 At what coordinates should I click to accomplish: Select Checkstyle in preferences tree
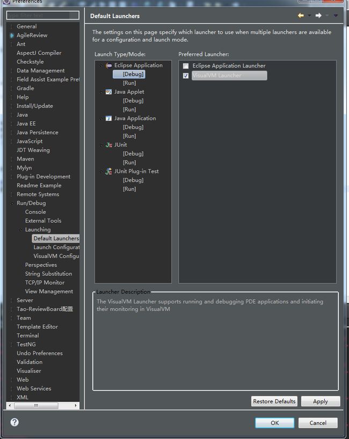[x=30, y=62]
